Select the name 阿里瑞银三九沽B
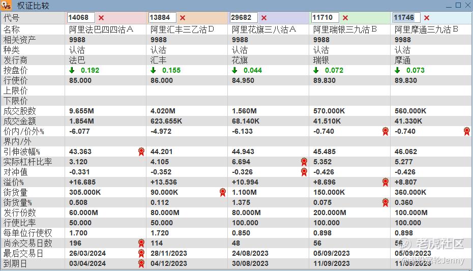 pos(345,29)
